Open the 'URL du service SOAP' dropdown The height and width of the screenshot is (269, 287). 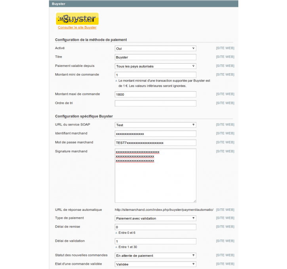coord(156,125)
